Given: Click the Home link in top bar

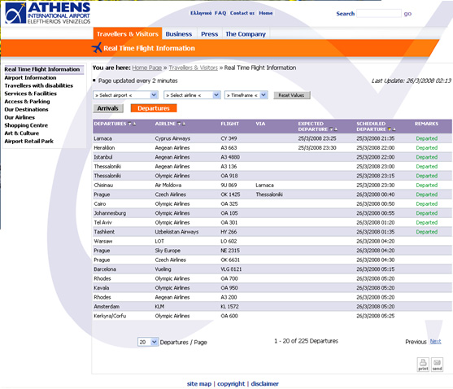Looking at the screenshot, I should [266, 13].
